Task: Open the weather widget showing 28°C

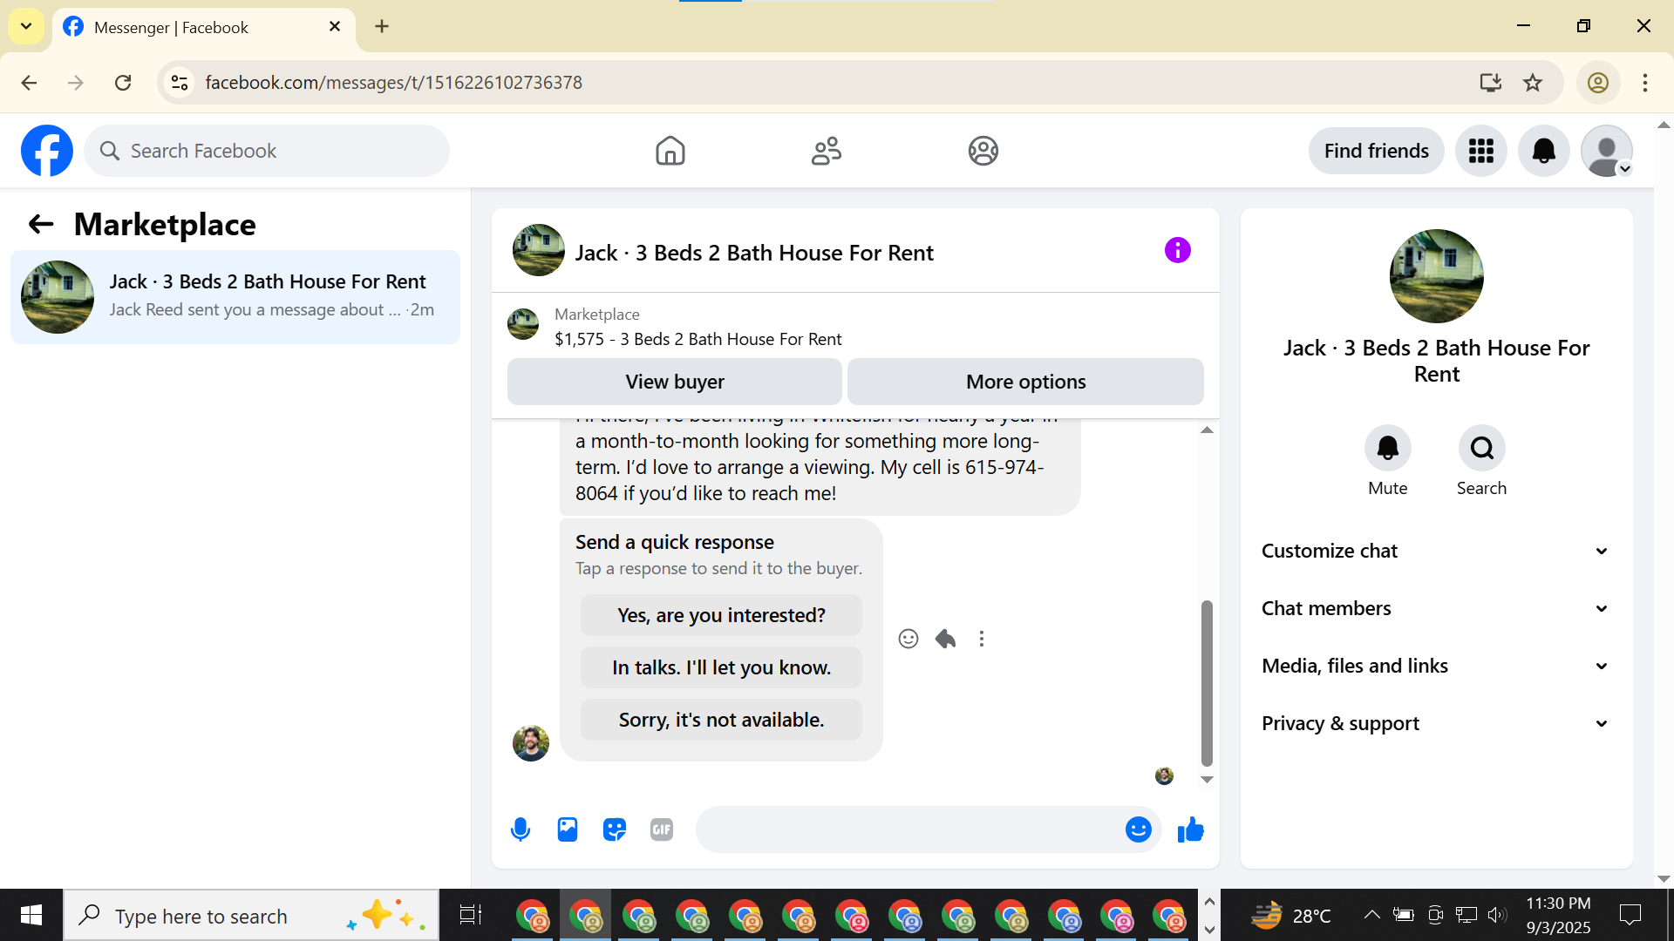Action: click(x=1291, y=915)
